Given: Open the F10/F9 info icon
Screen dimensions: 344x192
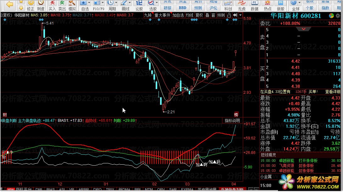Looking at the screenshot, I should (97, 3).
